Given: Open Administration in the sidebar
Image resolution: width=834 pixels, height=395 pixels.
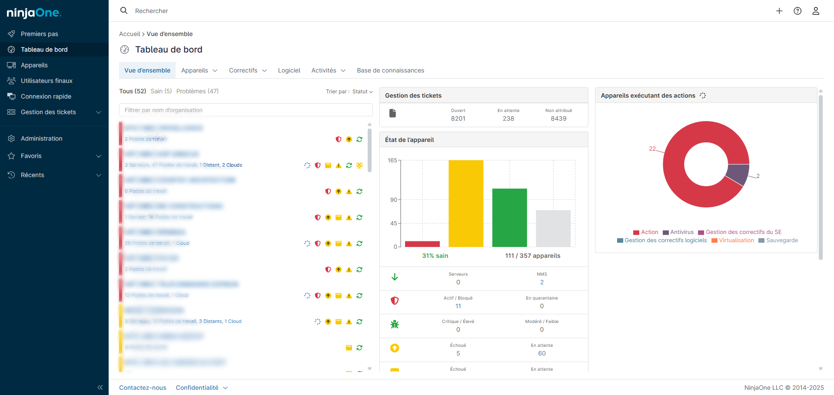Looking at the screenshot, I should 41,138.
